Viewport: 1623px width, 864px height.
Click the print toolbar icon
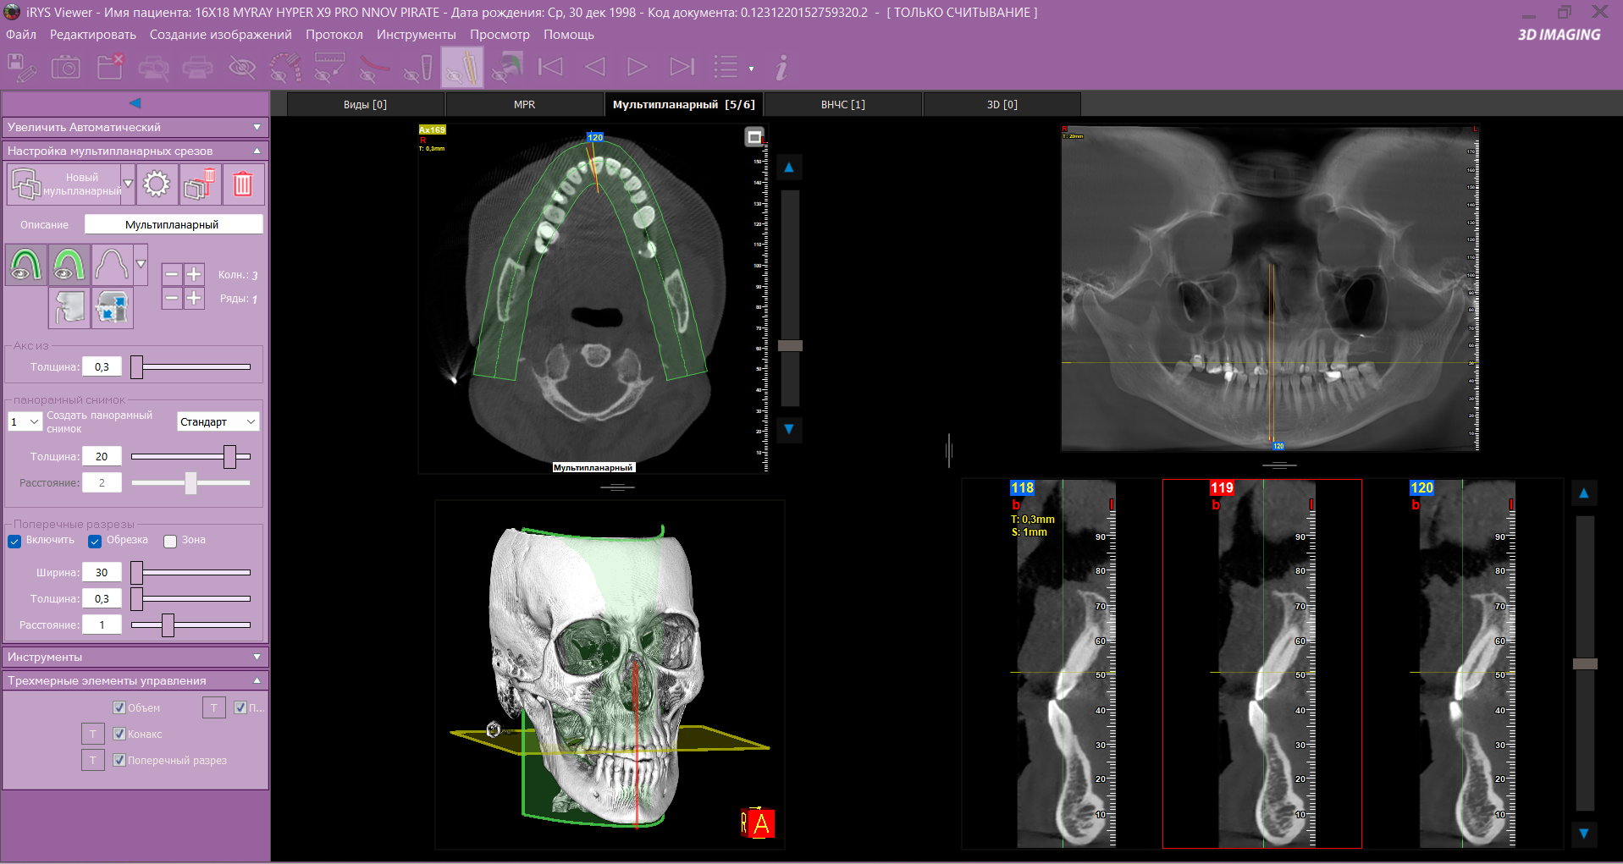197,67
